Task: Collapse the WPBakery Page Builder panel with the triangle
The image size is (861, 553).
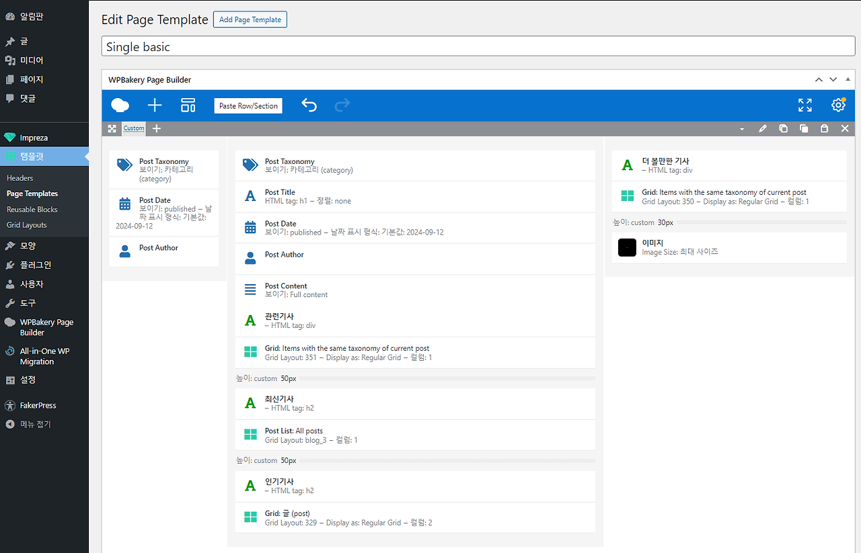Action: pyautogui.click(x=848, y=79)
